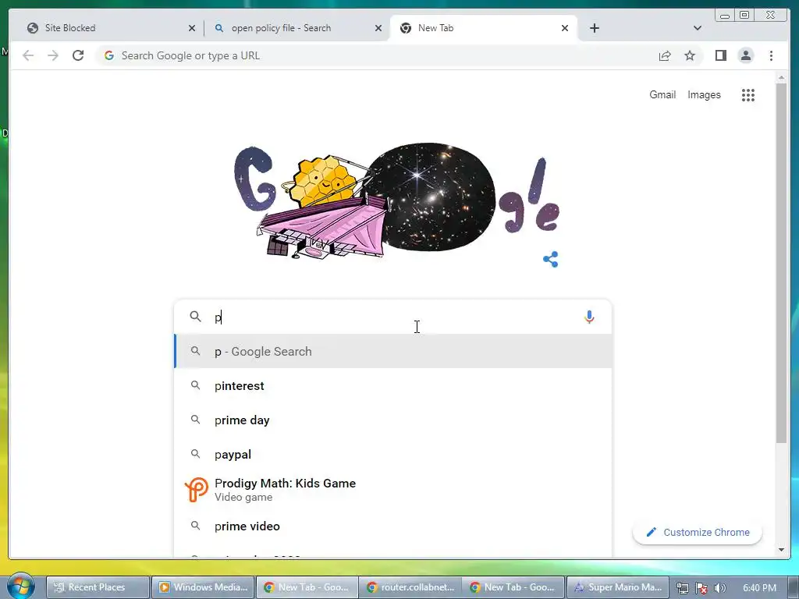This screenshot has width=799, height=599.
Task: Click the volume speaker tray icon
Action: click(x=719, y=588)
